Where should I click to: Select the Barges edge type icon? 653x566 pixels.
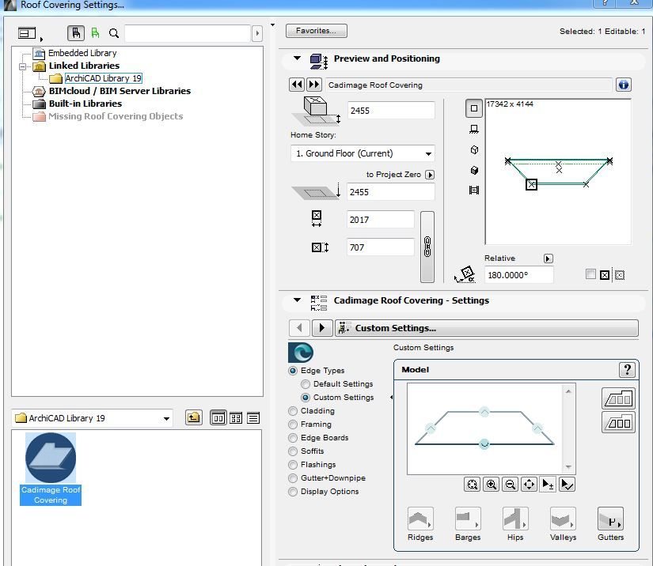(x=468, y=519)
